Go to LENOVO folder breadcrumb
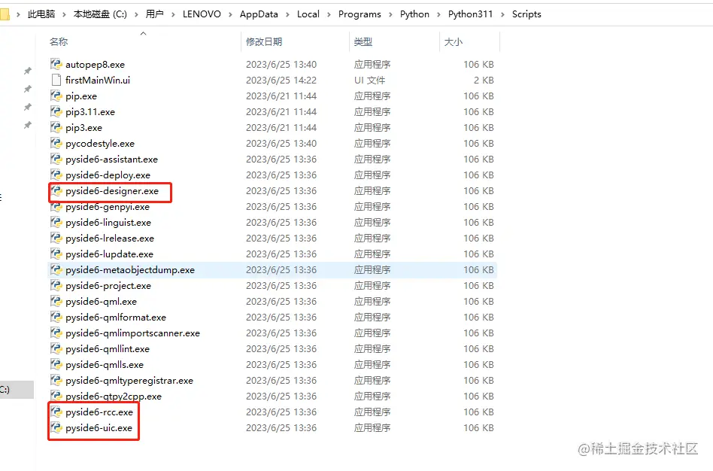The height and width of the screenshot is (471, 713). point(202,14)
